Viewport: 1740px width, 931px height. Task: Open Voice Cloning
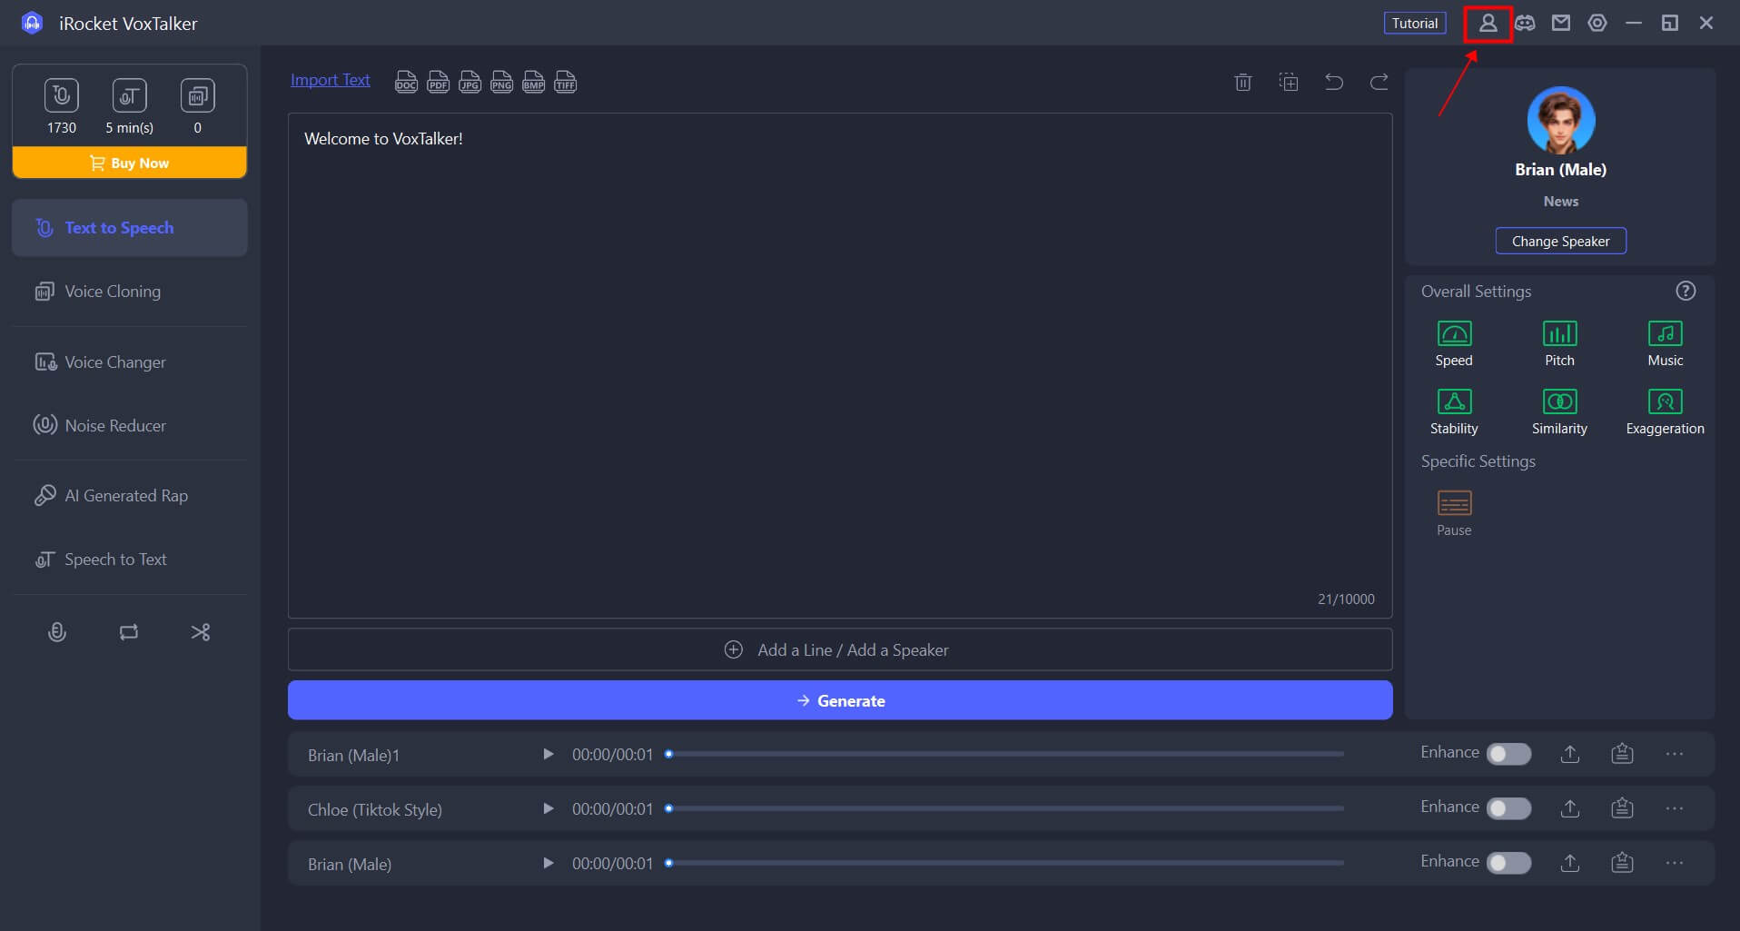(x=130, y=292)
